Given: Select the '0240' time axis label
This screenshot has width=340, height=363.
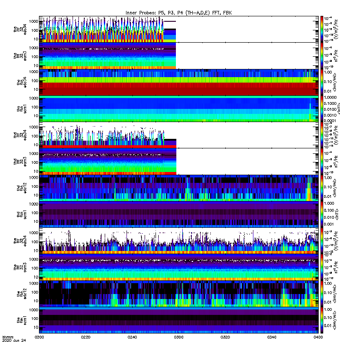Looking at the screenshot, I should [132, 337].
